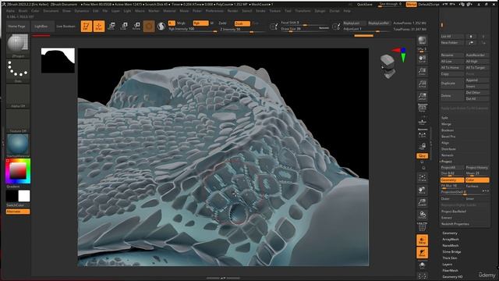Viewport: 499px width, 281px height.
Task: Toggle the orange Ghost button
Action: (423, 253)
